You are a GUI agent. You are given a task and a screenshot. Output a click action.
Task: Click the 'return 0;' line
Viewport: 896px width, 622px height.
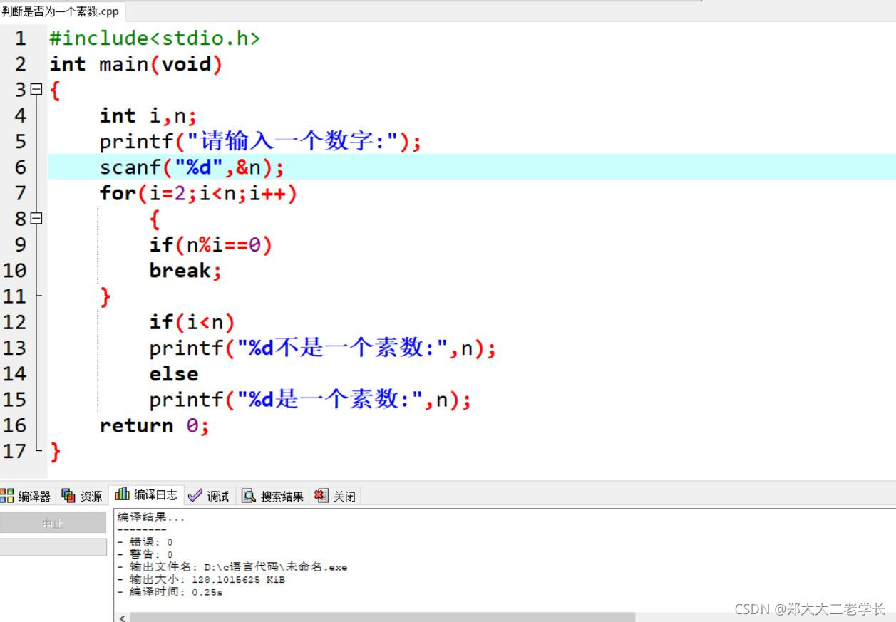click(154, 425)
